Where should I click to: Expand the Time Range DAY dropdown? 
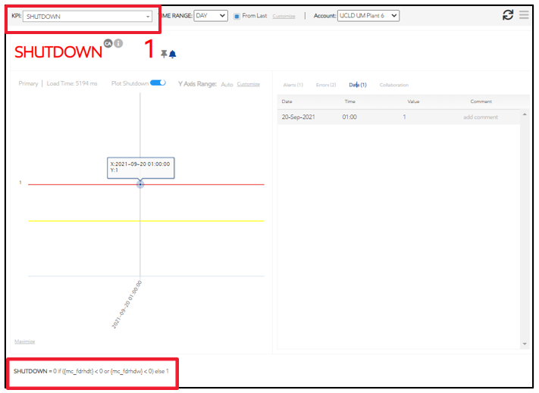point(211,16)
